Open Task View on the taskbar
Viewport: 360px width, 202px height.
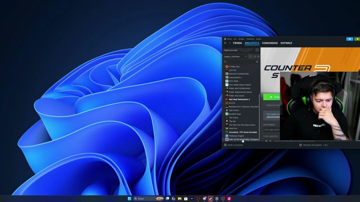point(167,199)
